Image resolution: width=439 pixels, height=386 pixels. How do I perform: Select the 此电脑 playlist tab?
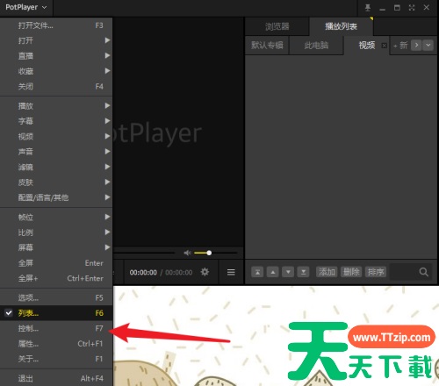tap(316, 46)
